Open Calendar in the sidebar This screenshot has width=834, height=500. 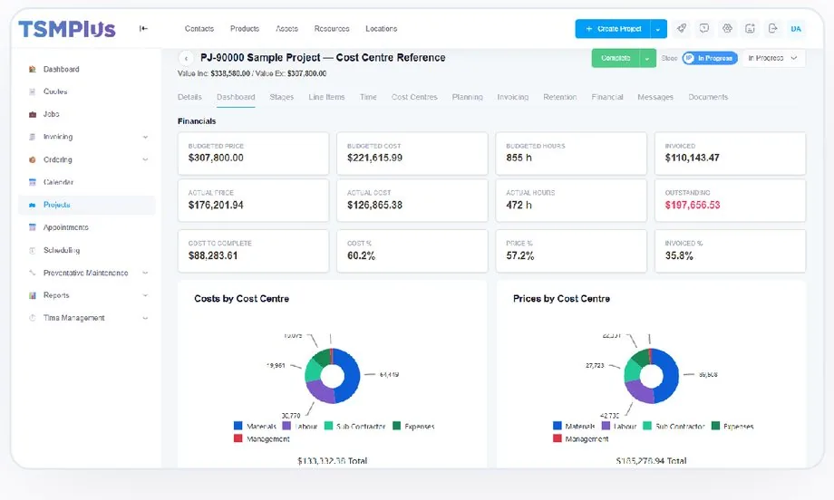tap(59, 182)
